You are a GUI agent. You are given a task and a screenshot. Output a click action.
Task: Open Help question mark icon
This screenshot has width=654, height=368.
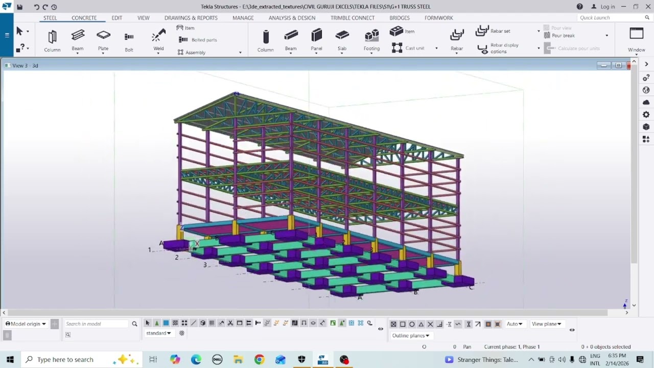point(579,7)
